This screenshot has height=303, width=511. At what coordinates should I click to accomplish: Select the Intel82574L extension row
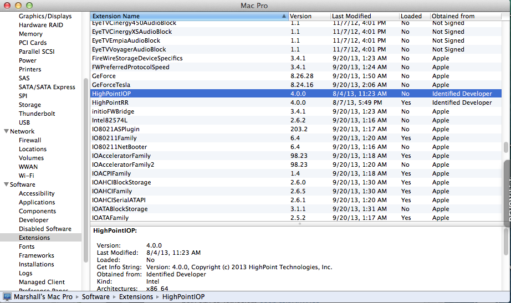coord(296,120)
